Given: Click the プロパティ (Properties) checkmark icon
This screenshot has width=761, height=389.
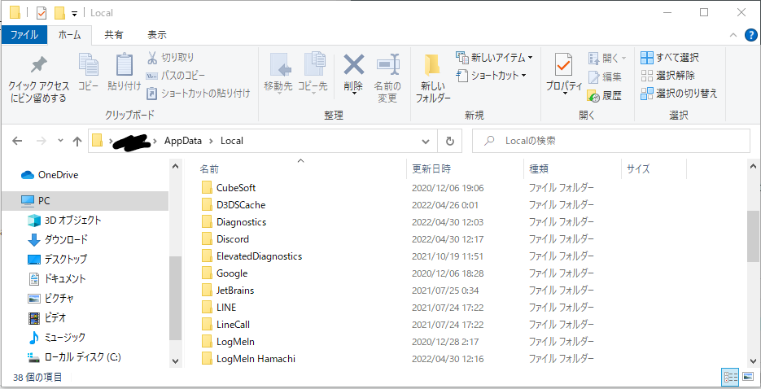Looking at the screenshot, I should pos(563,65).
